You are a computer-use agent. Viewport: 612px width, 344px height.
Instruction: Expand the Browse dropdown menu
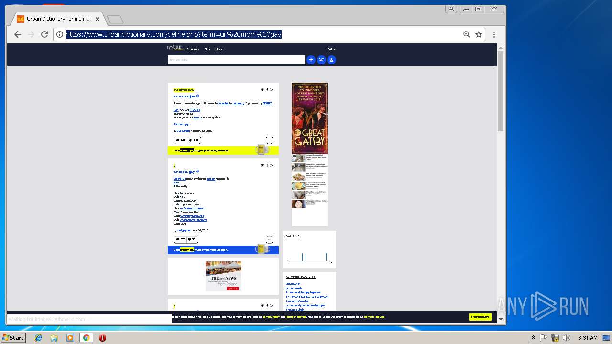(193, 49)
